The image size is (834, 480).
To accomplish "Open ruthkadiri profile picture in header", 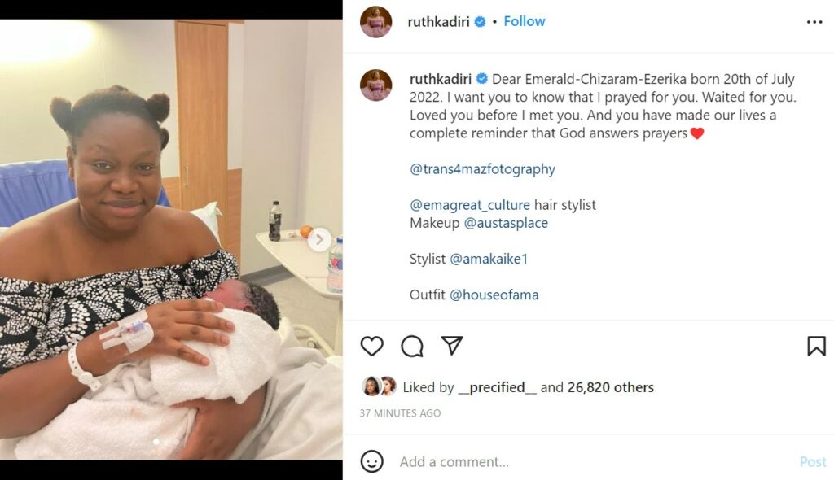I will (x=376, y=22).
